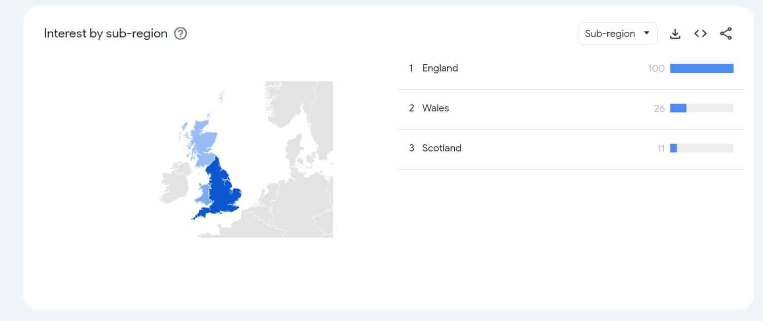The image size is (763, 321).
Task: Click Wales on the map
Action: click(x=204, y=195)
